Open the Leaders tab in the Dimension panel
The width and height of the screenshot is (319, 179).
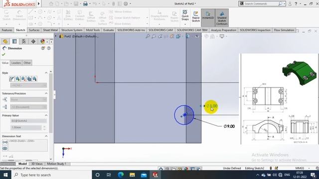coord(16,63)
